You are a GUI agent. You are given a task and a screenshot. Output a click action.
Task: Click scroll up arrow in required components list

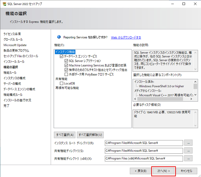pyautogui.click(x=195, y=82)
